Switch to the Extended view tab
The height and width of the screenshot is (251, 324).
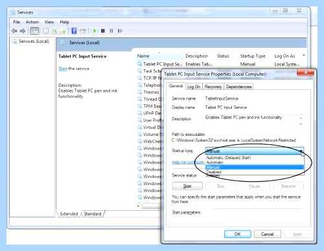pyautogui.click(x=69, y=213)
